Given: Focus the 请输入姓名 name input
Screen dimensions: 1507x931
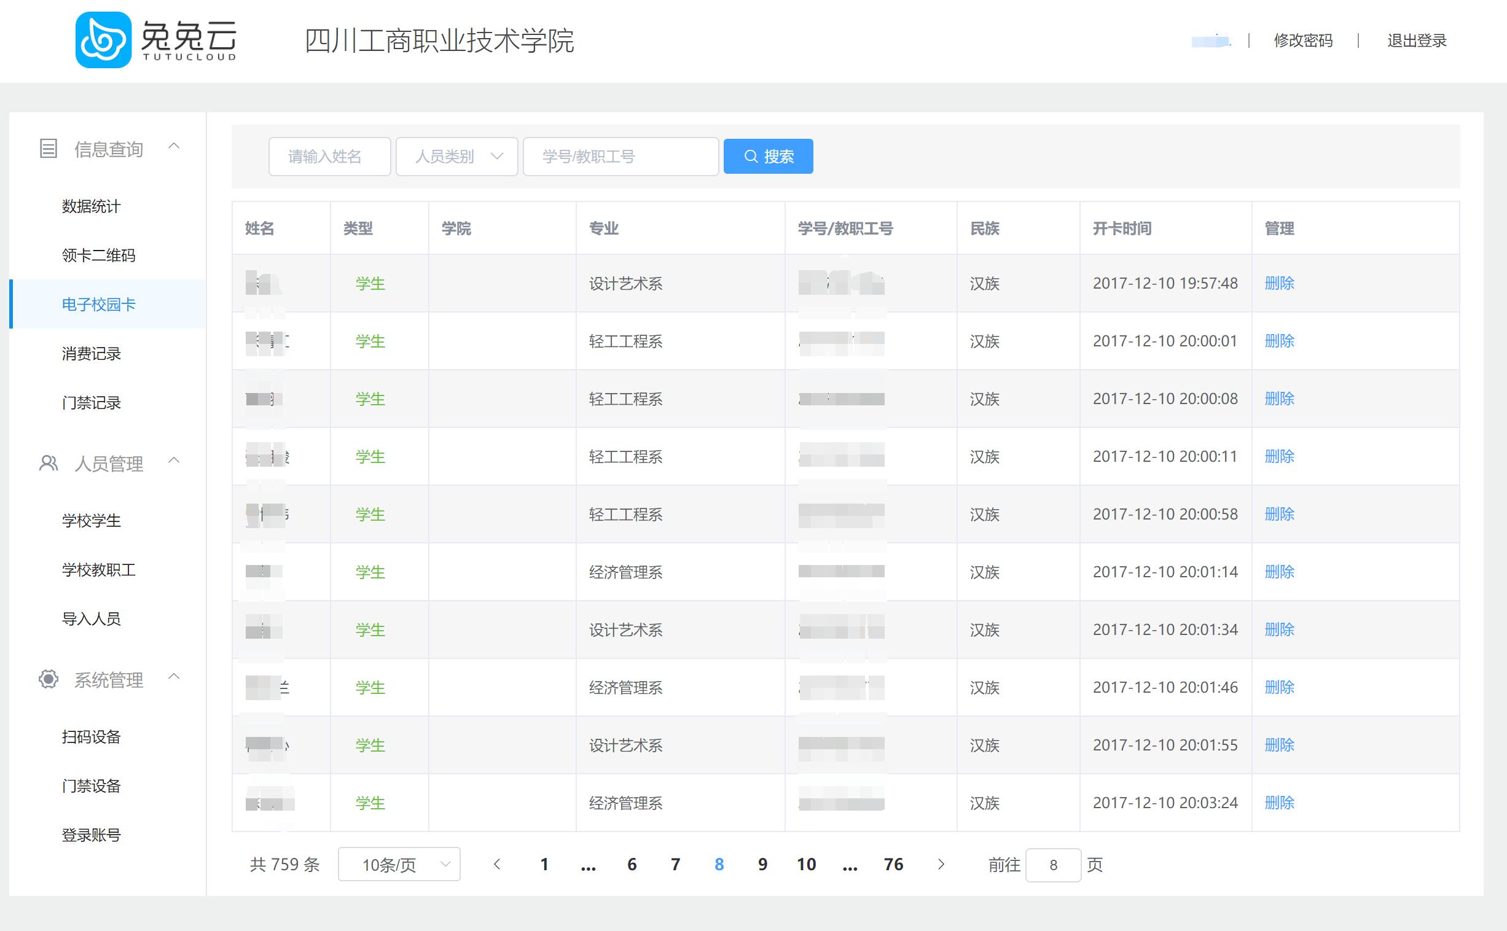Looking at the screenshot, I should (x=329, y=157).
